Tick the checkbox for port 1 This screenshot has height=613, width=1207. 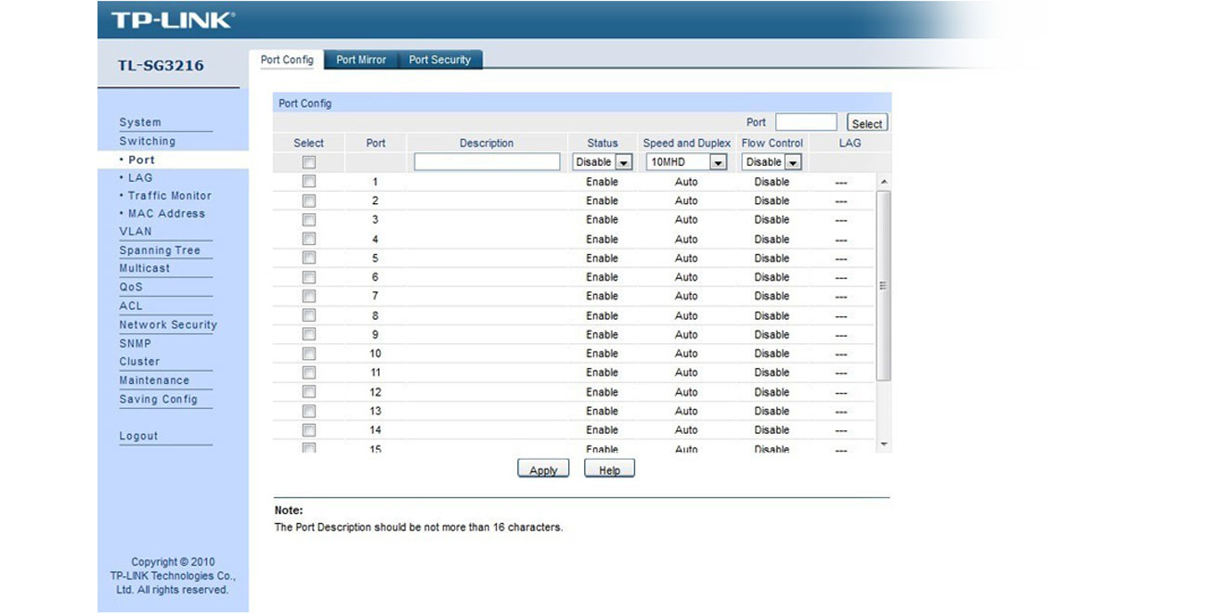309,182
